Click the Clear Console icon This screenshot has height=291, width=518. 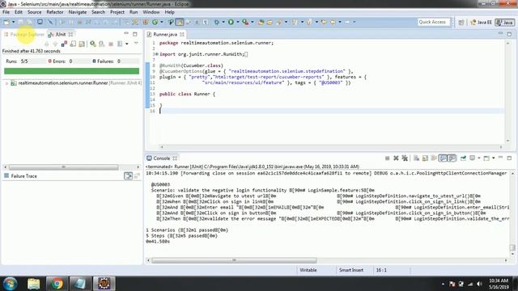coord(416,158)
